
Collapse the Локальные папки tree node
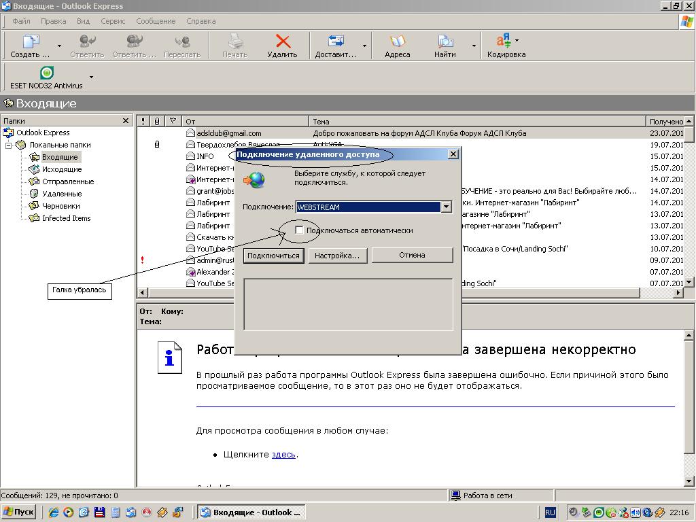click(9, 145)
